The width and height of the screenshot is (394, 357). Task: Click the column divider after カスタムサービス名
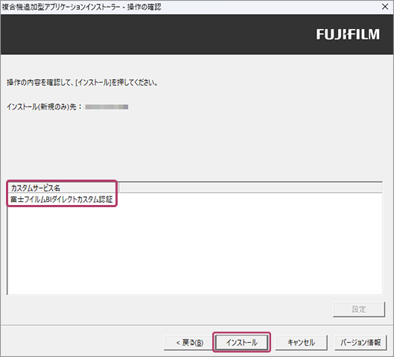click(118, 188)
